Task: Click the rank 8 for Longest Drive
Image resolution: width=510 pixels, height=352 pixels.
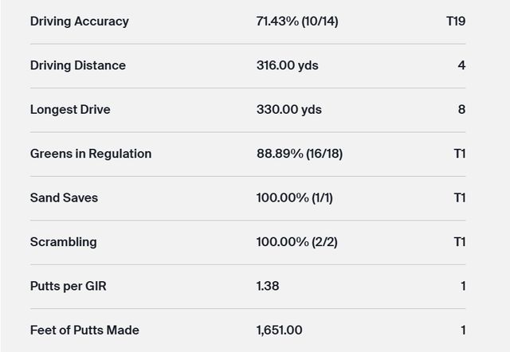Action: pos(461,110)
